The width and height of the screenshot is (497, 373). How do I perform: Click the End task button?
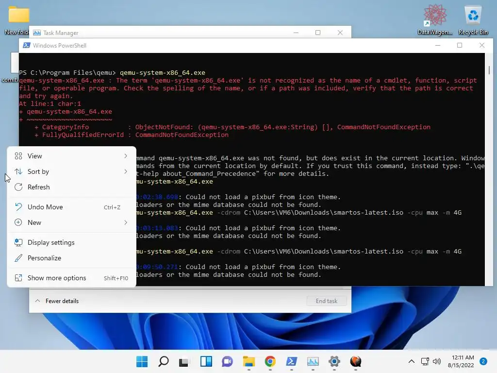point(327,301)
